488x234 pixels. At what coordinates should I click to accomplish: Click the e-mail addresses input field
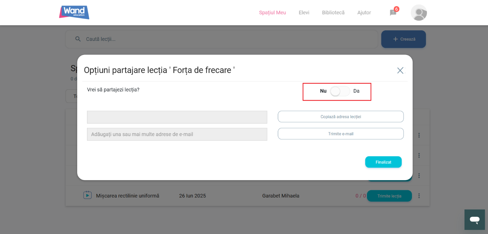177,134
